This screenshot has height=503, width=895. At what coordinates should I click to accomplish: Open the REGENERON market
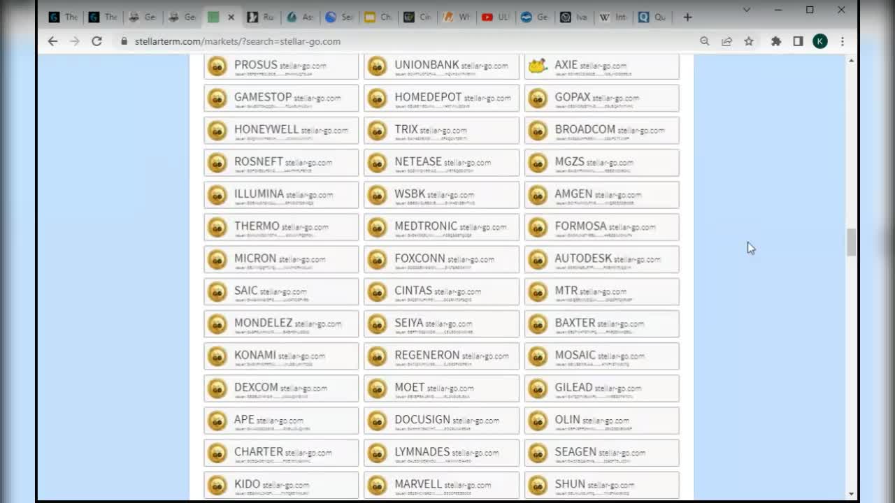coord(441,356)
